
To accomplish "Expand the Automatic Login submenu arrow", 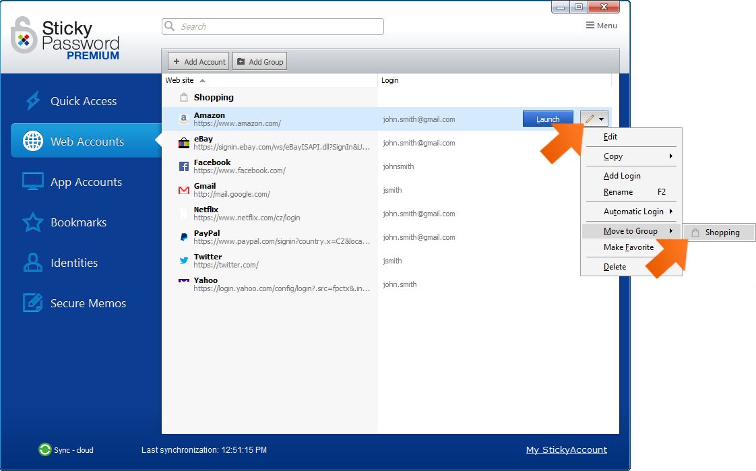I will pos(670,211).
